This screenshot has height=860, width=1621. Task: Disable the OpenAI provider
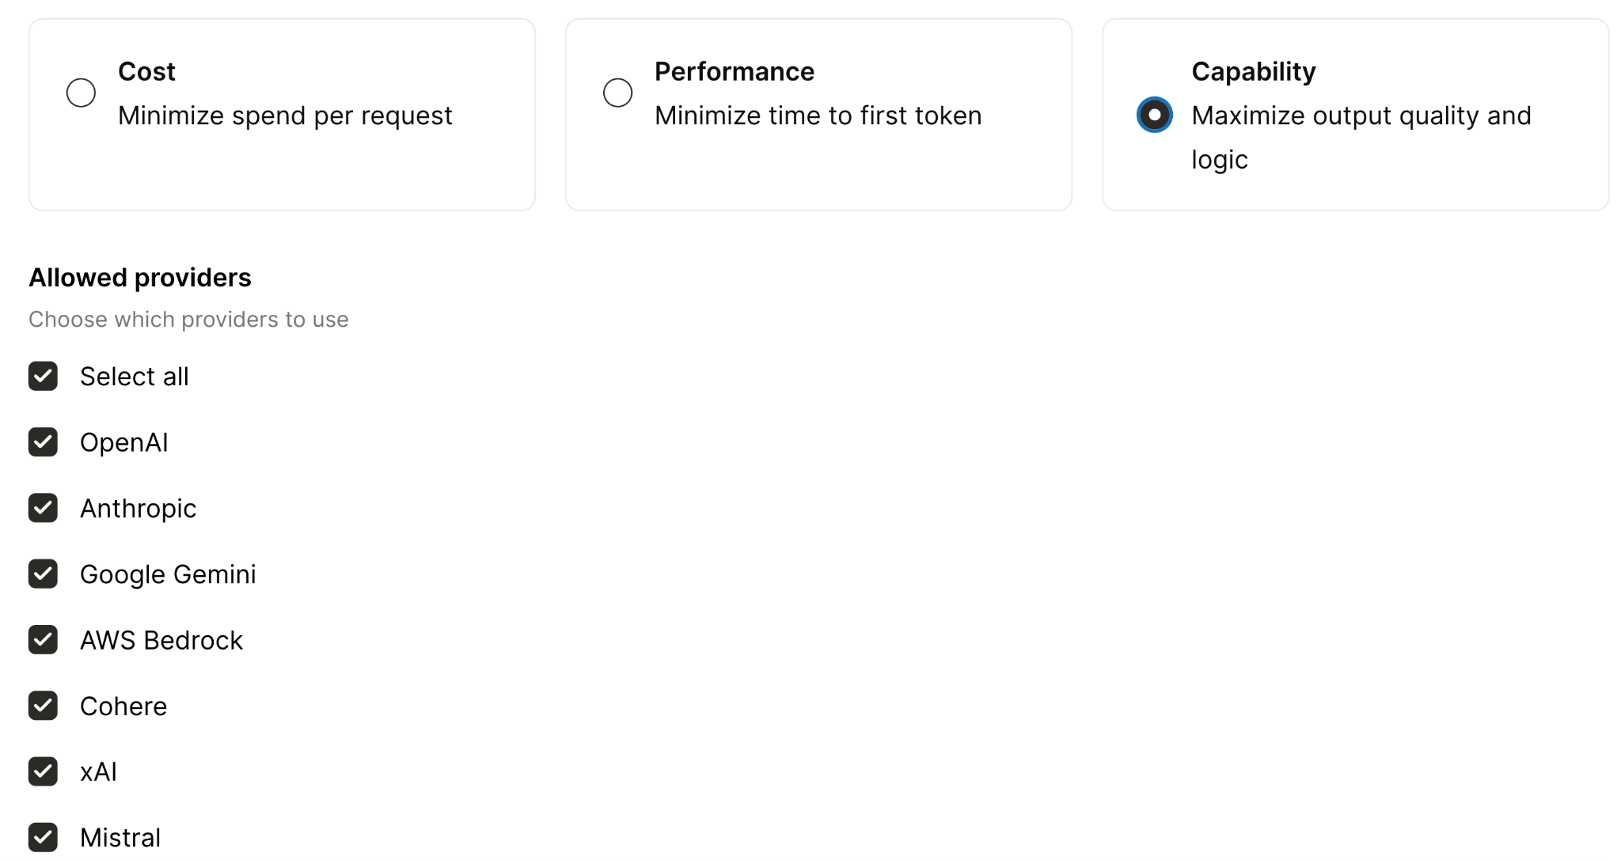tap(44, 442)
